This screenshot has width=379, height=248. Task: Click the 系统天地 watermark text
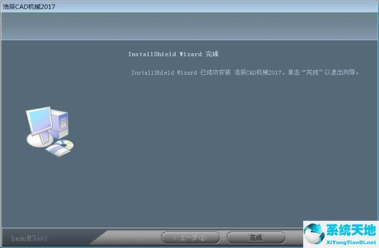pyautogui.click(x=351, y=230)
